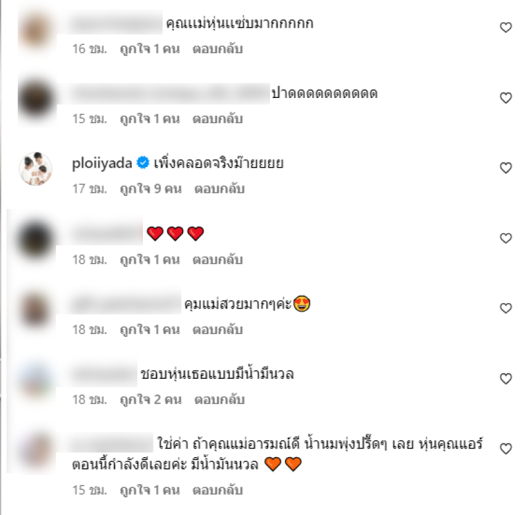Heart the คุมแม่สวยมากๆค่ะ comment
Image resolution: width=527 pixels, height=515 pixels.
[x=505, y=308]
